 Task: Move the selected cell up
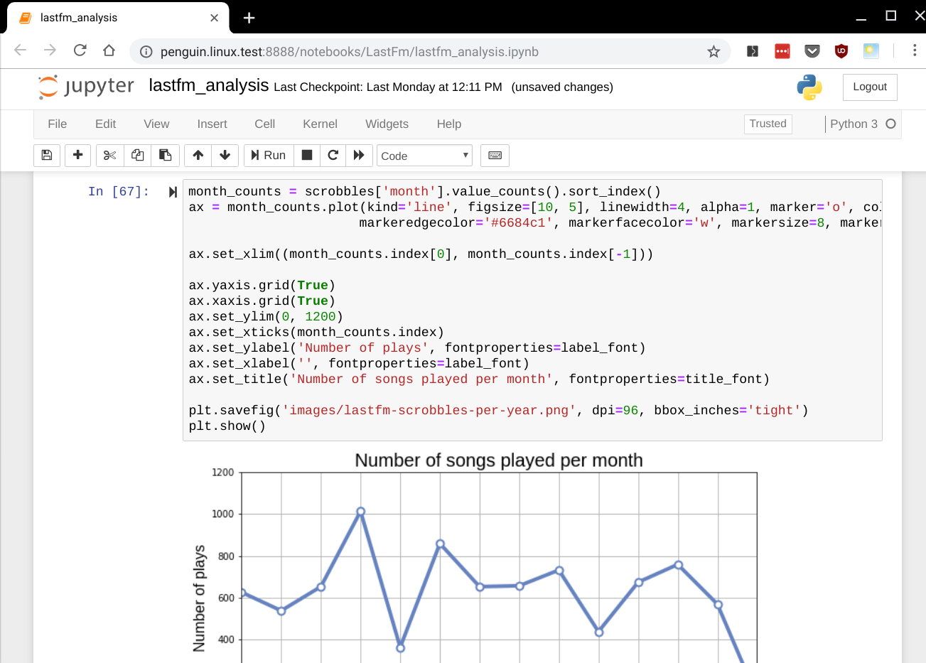tap(198, 155)
